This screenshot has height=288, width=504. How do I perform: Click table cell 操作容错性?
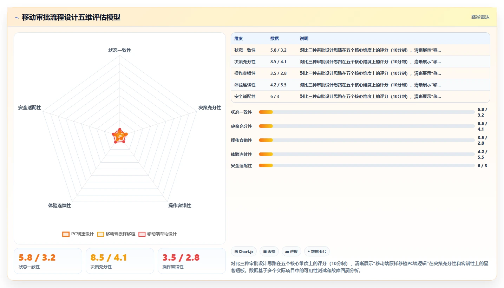pyautogui.click(x=245, y=73)
